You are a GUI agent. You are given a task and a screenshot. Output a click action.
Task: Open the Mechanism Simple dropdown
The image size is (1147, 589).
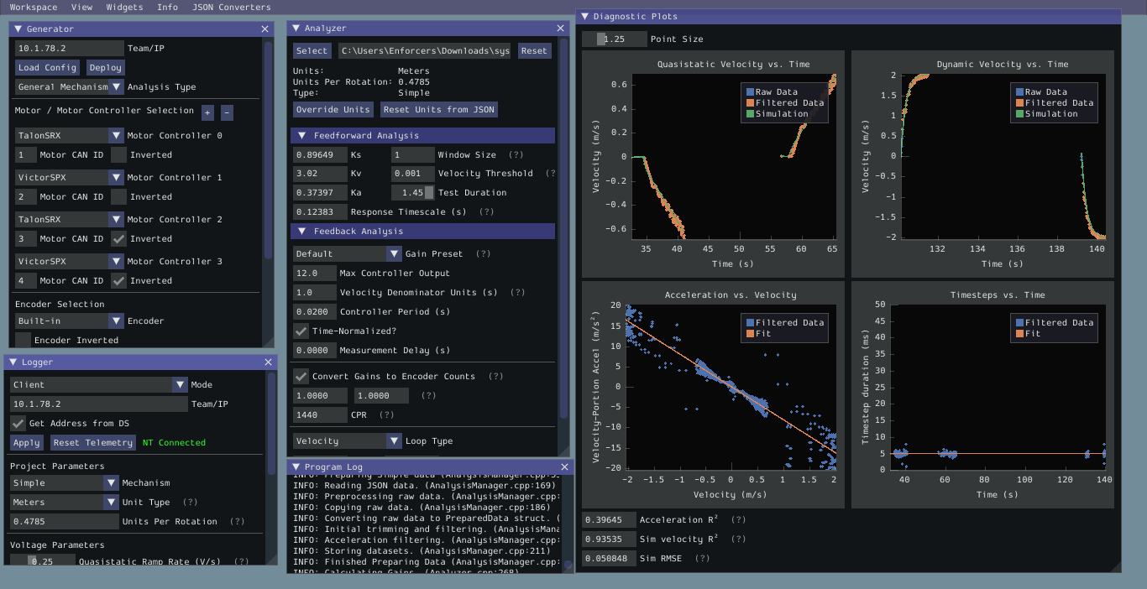tap(65, 482)
